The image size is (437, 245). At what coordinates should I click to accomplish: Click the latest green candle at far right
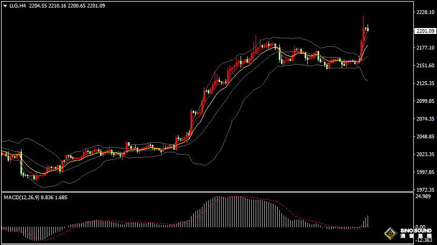point(368,29)
